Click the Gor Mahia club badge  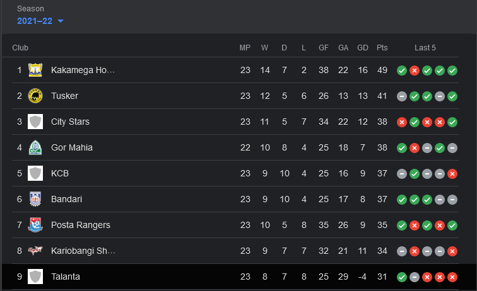[35, 147]
